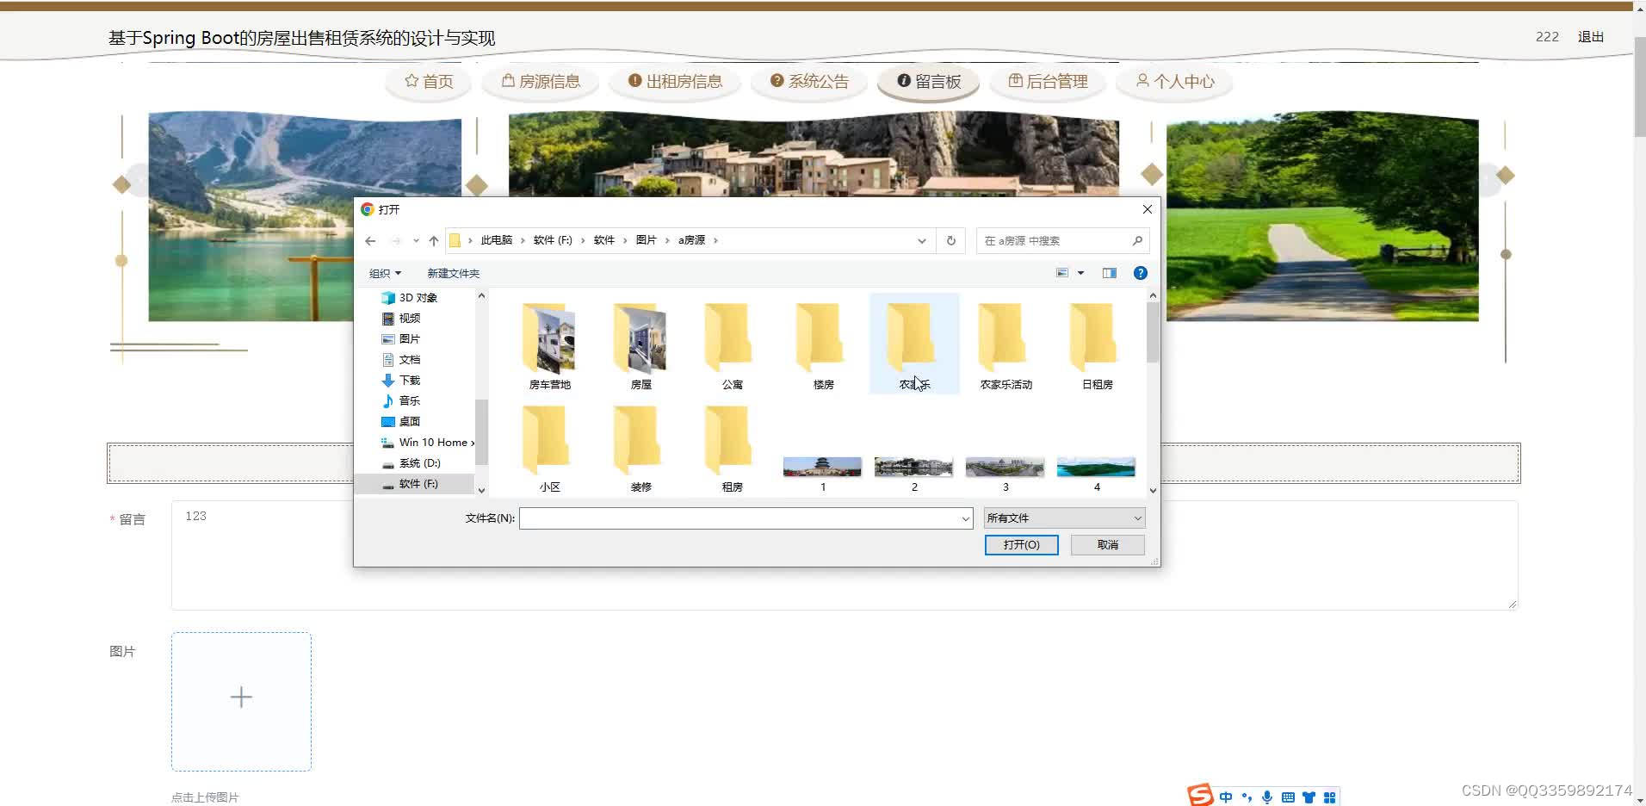Screen dimensions: 1646x806
Task: Click Sogou voice input microphone
Action: (1267, 797)
